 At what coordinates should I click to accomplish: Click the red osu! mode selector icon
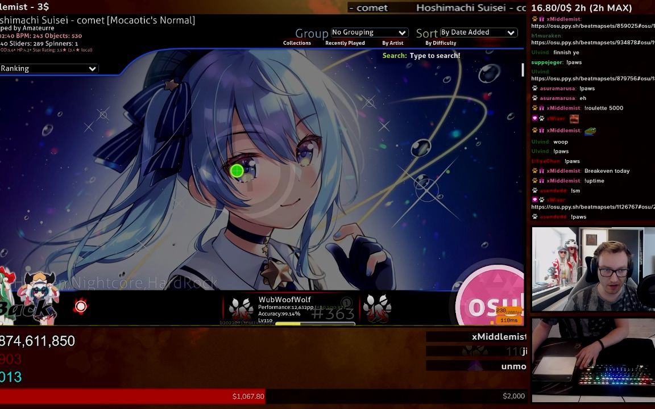(81, 307)
